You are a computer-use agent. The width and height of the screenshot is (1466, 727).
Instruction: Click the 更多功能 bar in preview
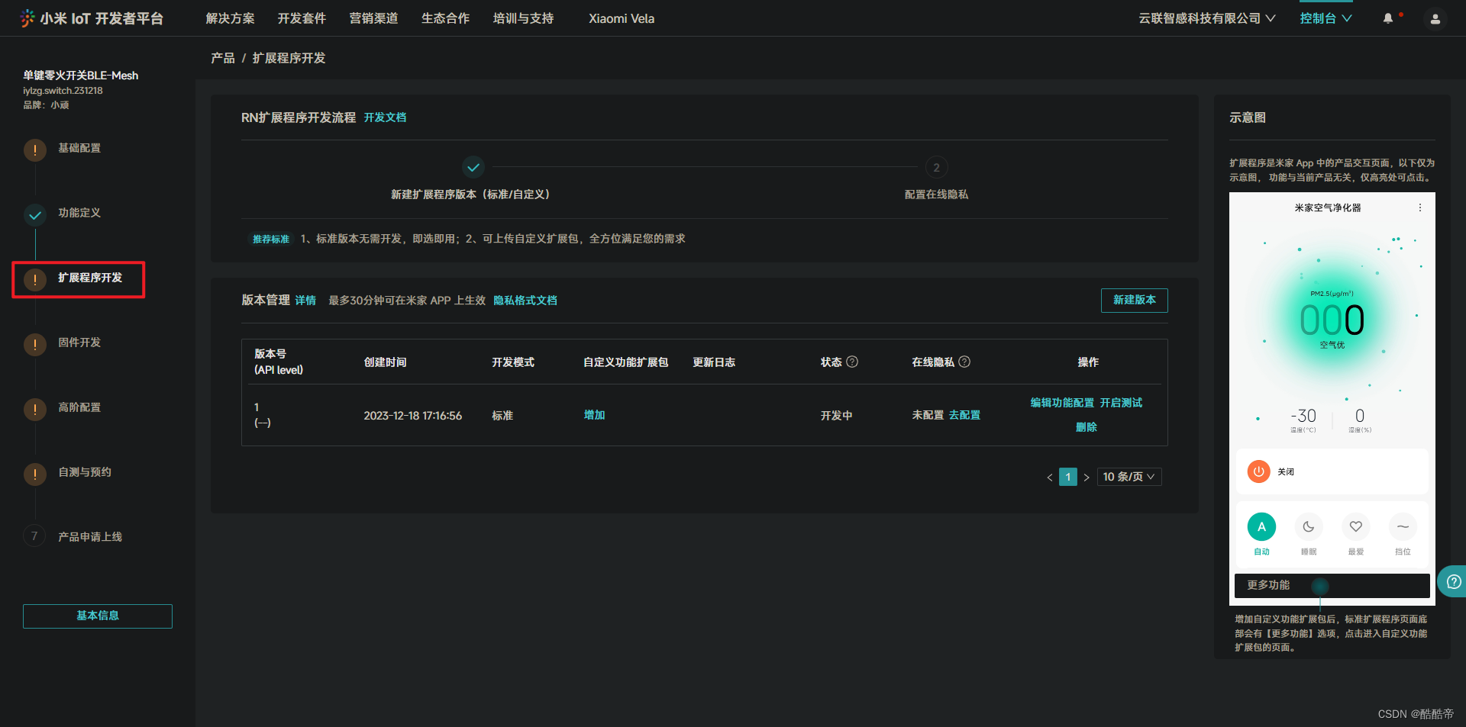[1332, 585]
